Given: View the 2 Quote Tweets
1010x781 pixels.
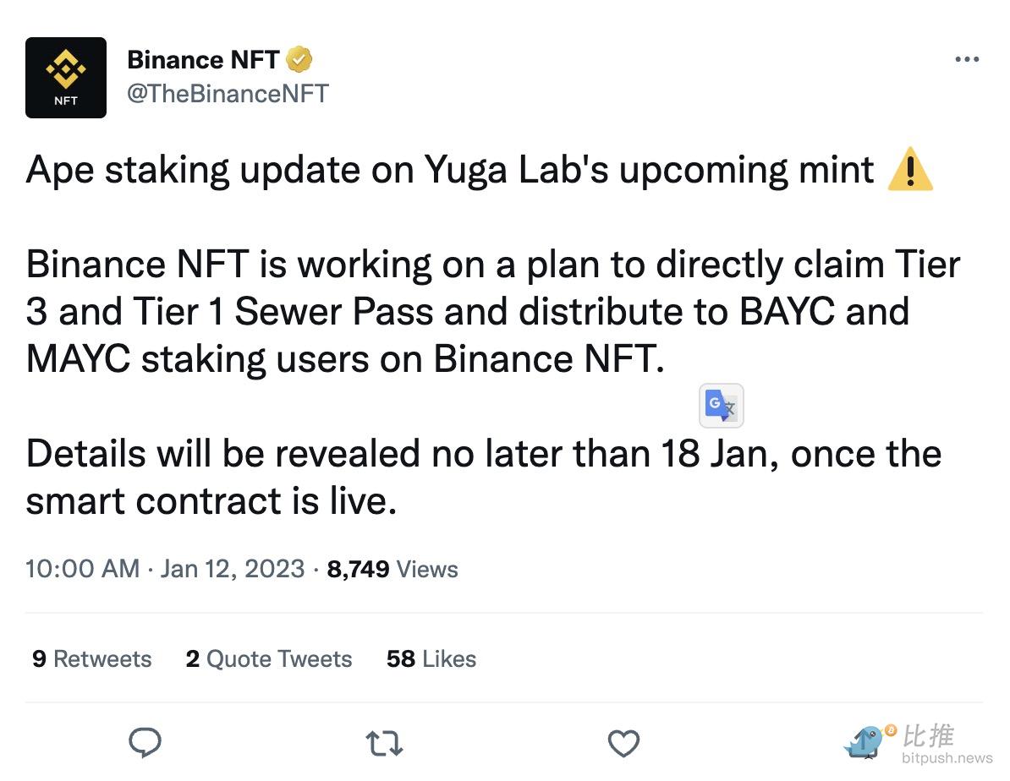Looking at the screenshot, I should pyautogui.click(x=269, y=658).
